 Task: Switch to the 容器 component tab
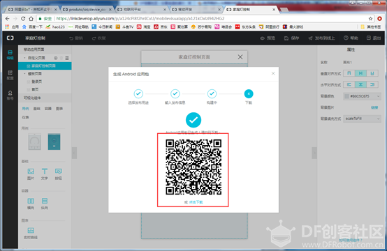[x=48, y=109]
